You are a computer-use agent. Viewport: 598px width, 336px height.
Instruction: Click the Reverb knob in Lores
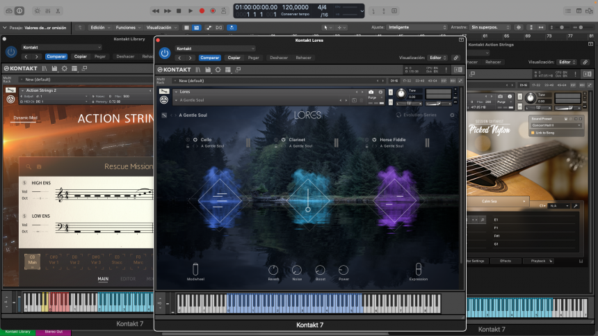[x=273, y=271]
